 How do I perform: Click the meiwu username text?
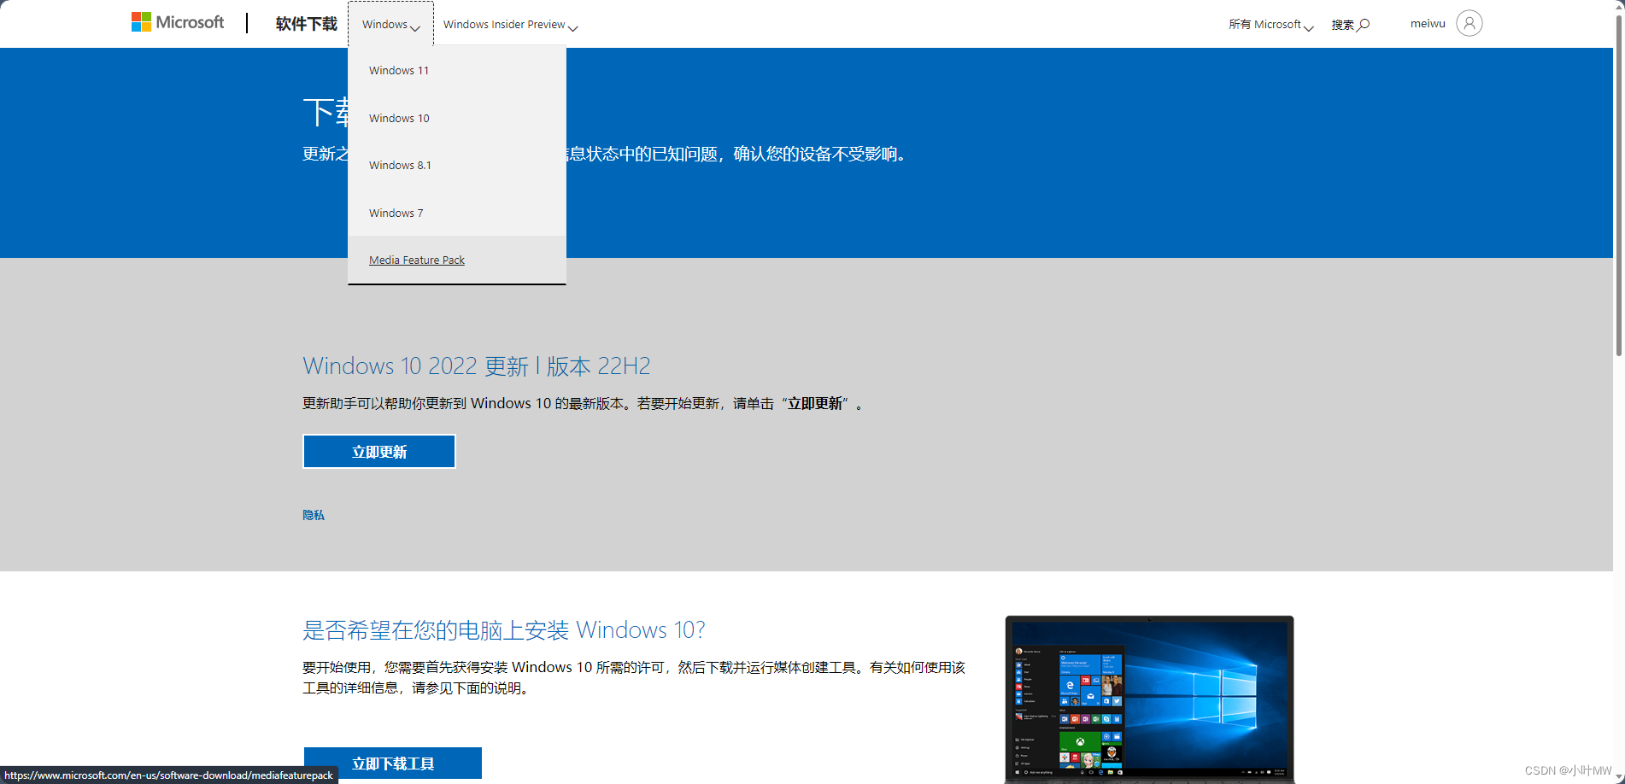(x=1428, y=24)
